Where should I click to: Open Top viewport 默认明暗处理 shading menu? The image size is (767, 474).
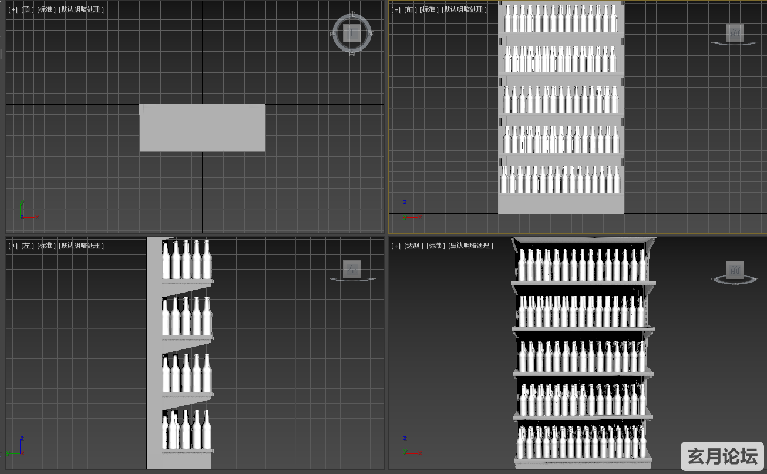coord(82,9)
